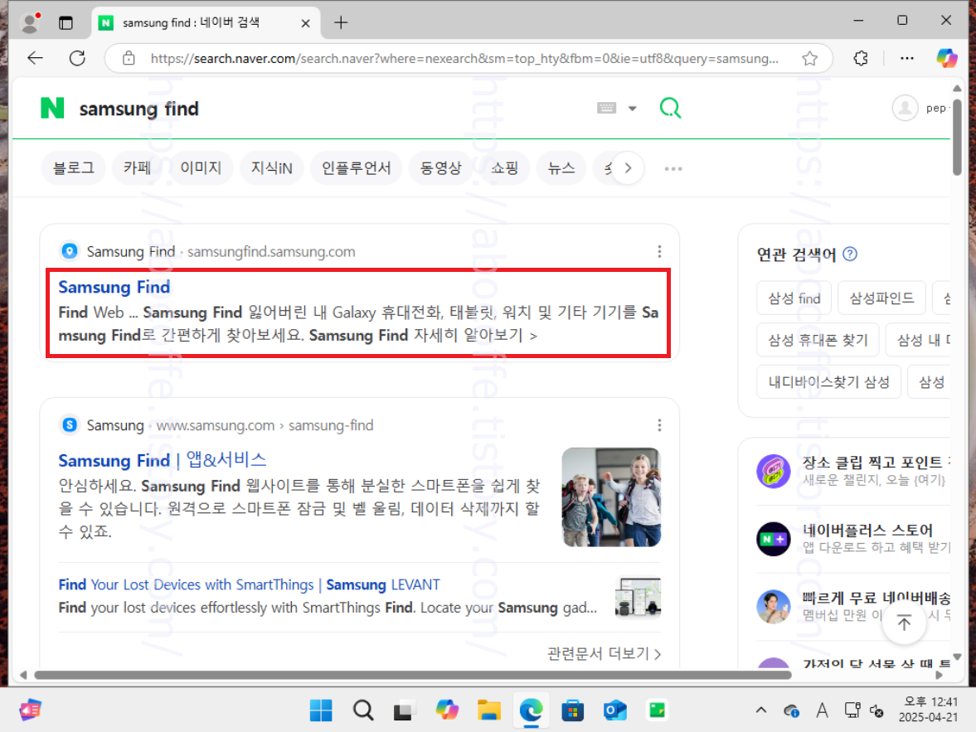Viewport: 976px width, 732px height.
Task: Expand the keyboard input dropdown arrow
Action: pyautogui.click(x=633, y=109)
